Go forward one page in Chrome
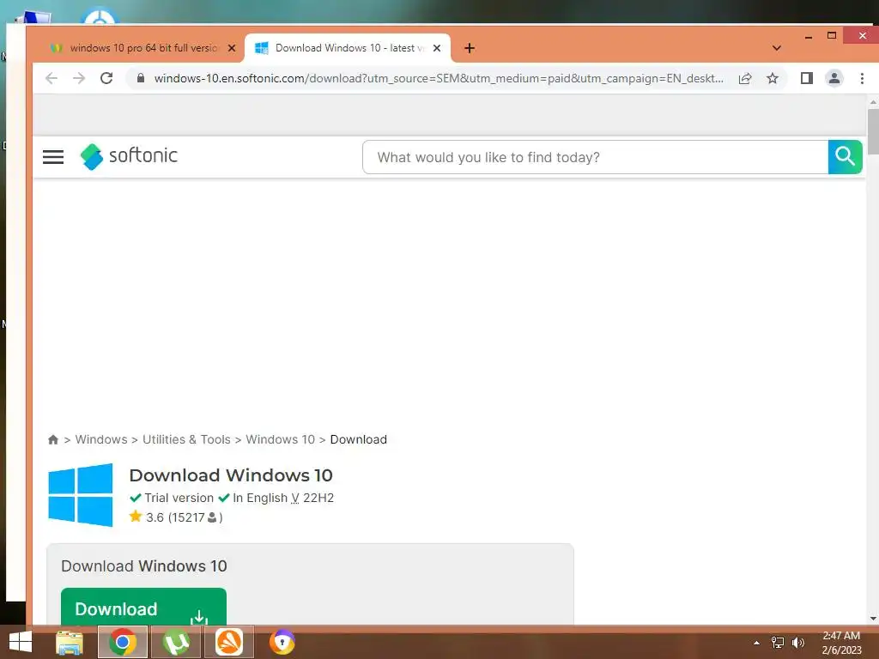 pyautogui.click(x=79, y=78)
